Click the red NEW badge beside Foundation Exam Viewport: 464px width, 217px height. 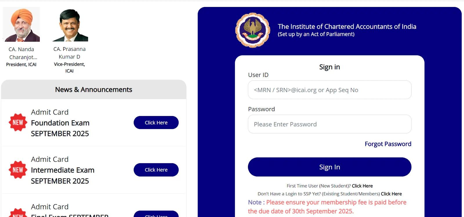17,122
